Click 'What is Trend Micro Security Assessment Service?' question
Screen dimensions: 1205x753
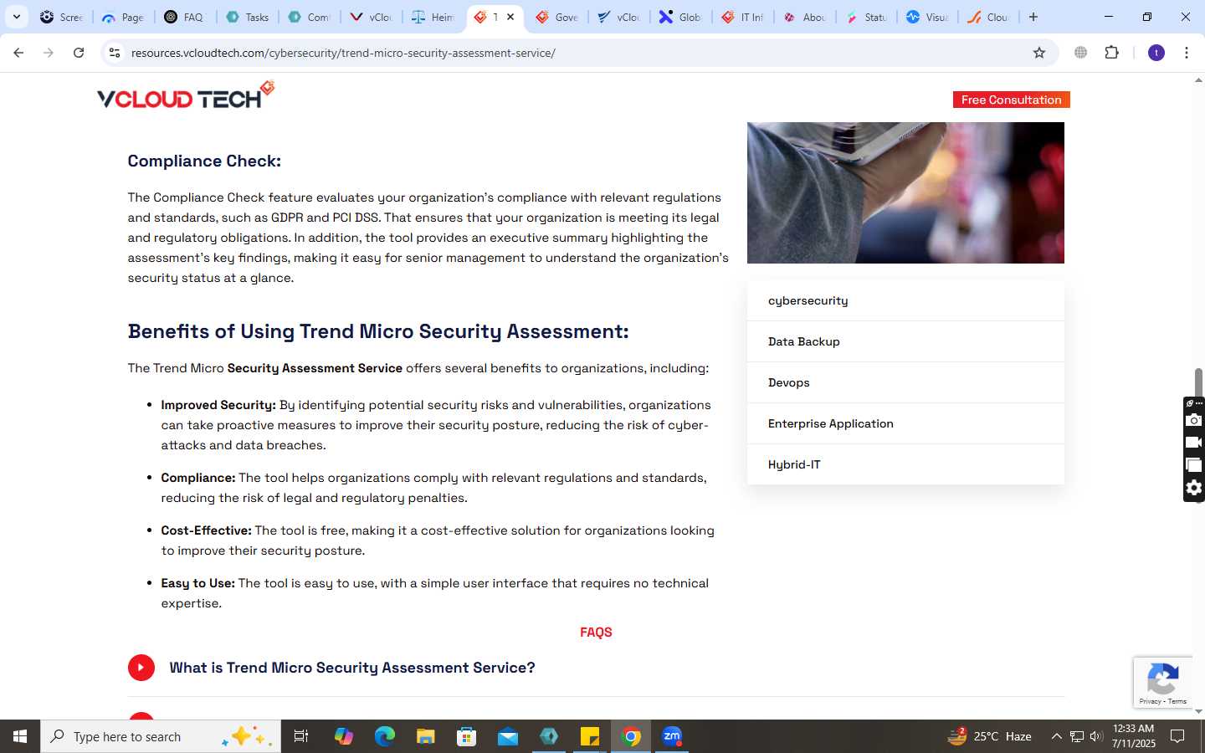(352, 668)
